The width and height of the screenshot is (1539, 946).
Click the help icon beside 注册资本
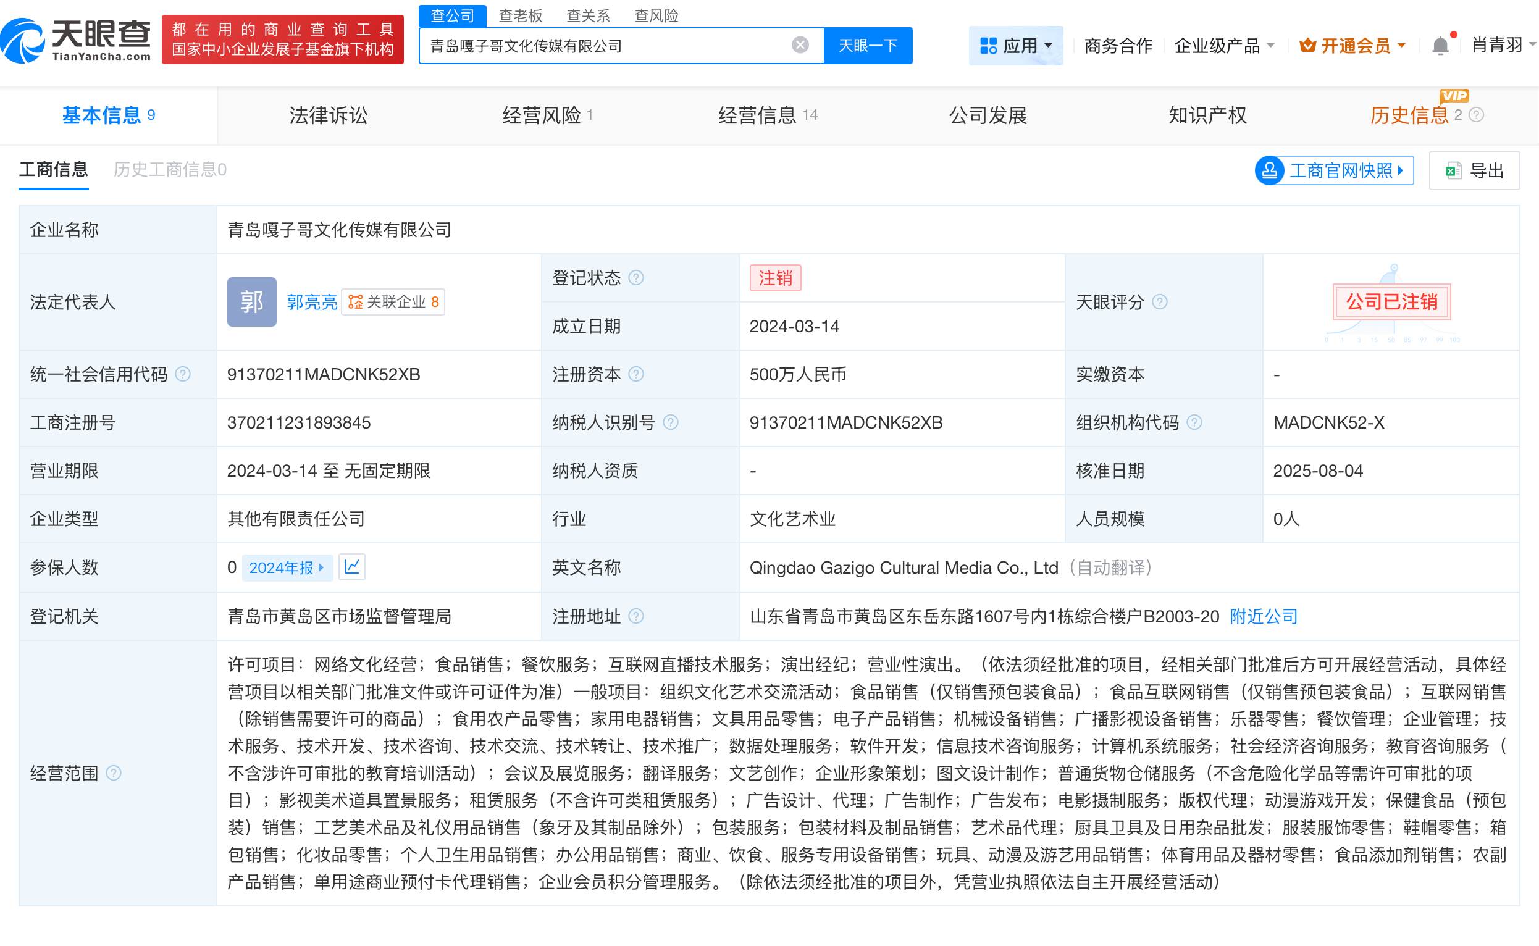tap(637, 374)
